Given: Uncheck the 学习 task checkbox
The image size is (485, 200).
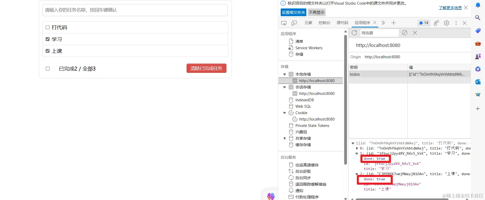Looking at the screenshot, I should pos(48,39).
